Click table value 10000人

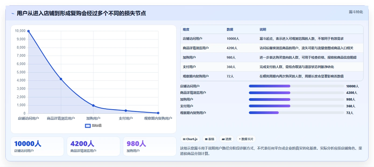(233, 39)
